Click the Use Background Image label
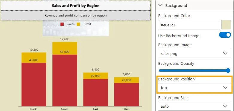234x111 pixels. pos(179,36)
